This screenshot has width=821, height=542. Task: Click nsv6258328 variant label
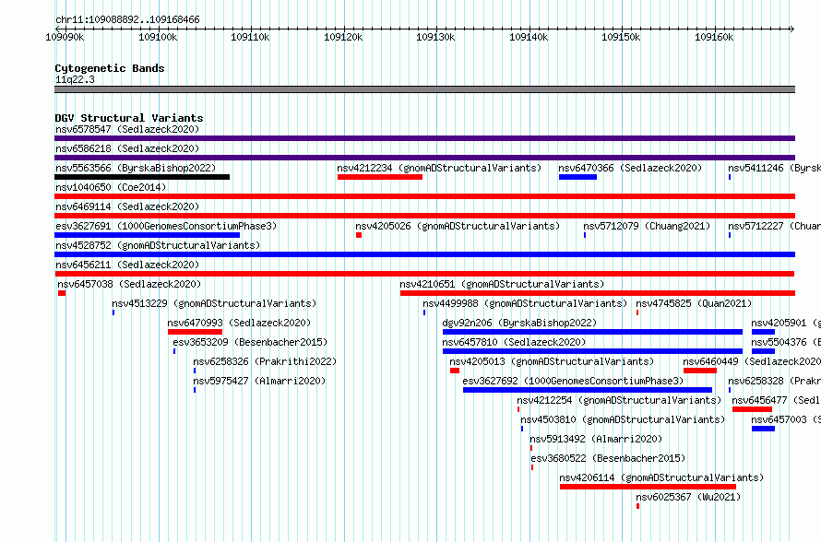[x=774, y=381]
